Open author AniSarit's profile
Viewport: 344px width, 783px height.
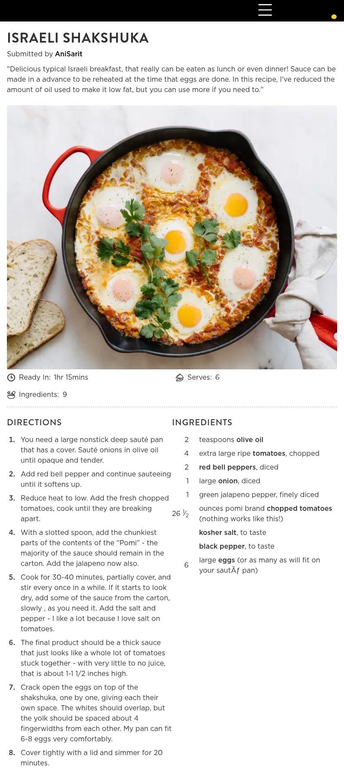(68, 54)
